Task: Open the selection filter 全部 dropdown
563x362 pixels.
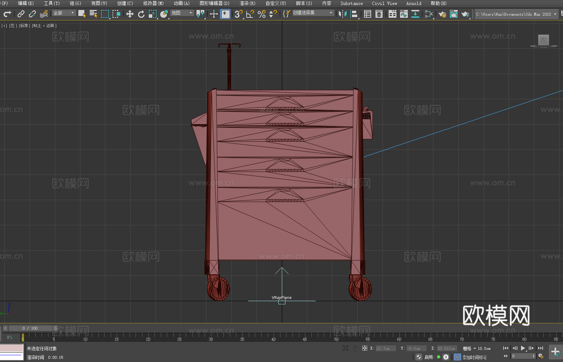Action: coord(64,13)
